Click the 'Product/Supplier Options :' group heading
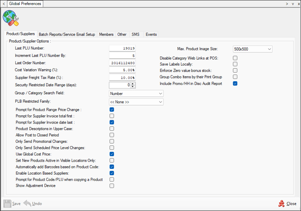The image size is (301, 211). pos(30,41)
